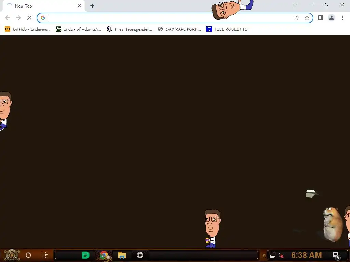
Task: Minimize the Chrome window
Action: point(310,5)
